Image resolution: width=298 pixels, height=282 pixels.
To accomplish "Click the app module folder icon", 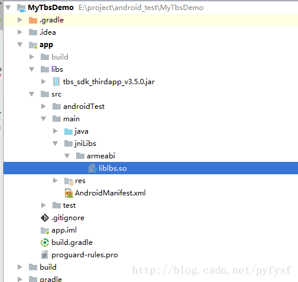I will (33, 45).
